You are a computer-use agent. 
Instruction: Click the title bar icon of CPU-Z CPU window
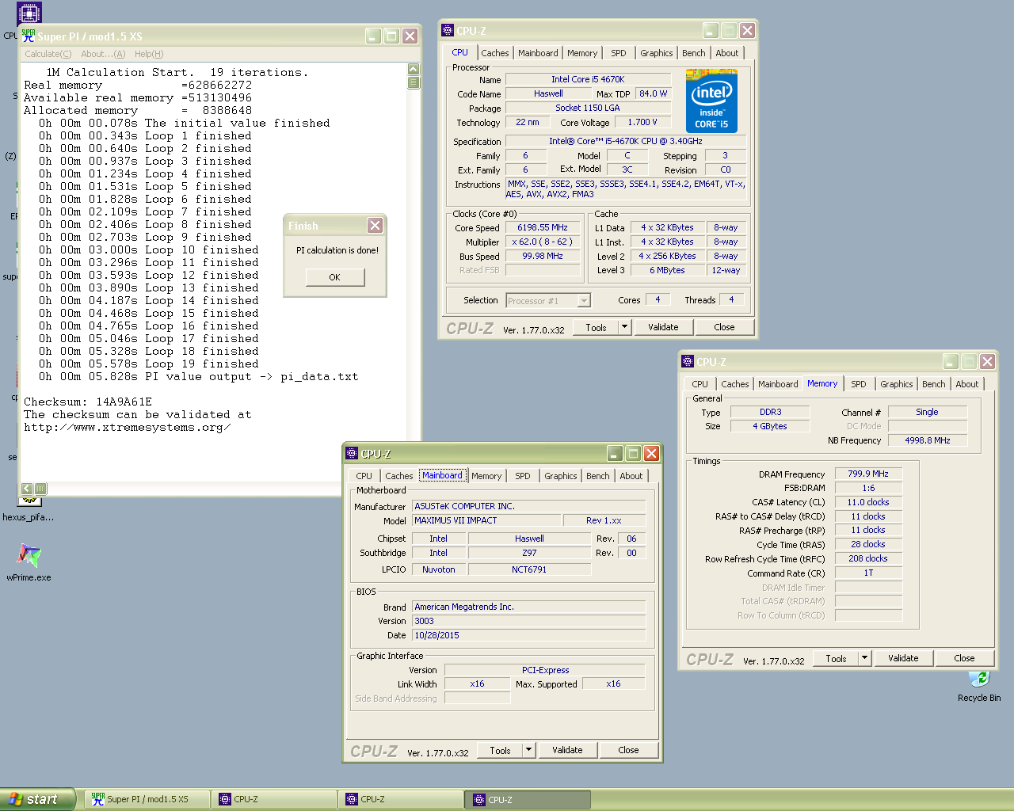click(448, 31)
